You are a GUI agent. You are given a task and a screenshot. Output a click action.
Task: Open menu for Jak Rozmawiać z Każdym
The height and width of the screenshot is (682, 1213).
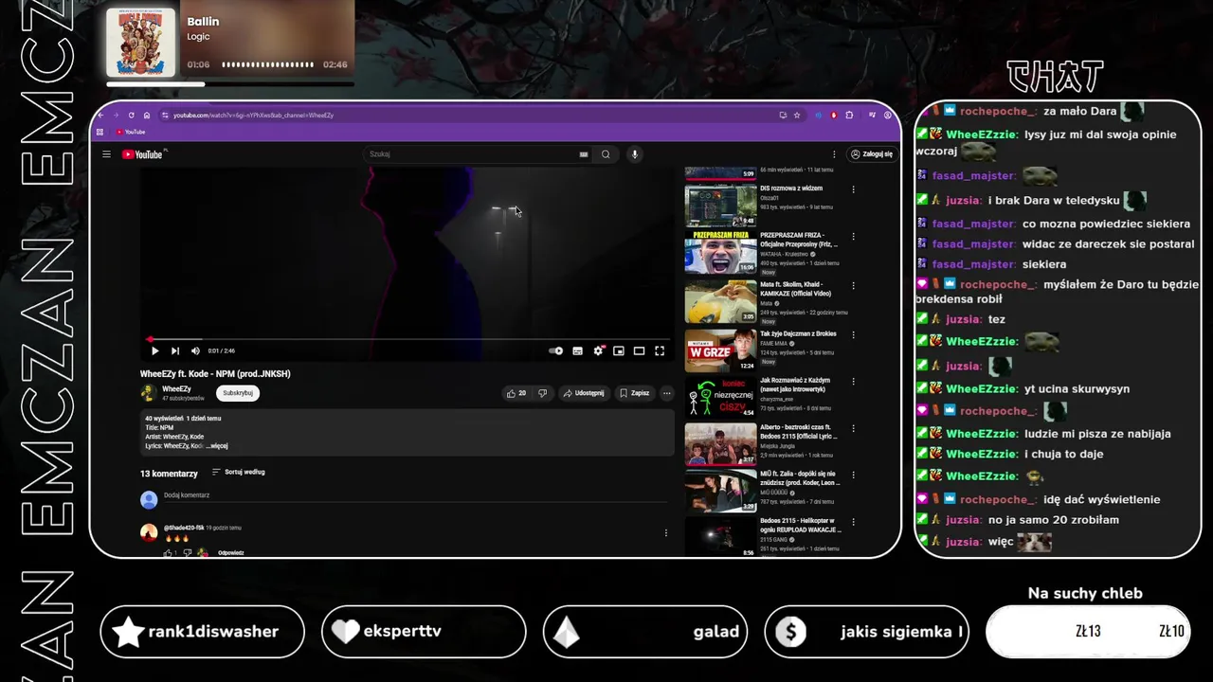click(853, 382)
